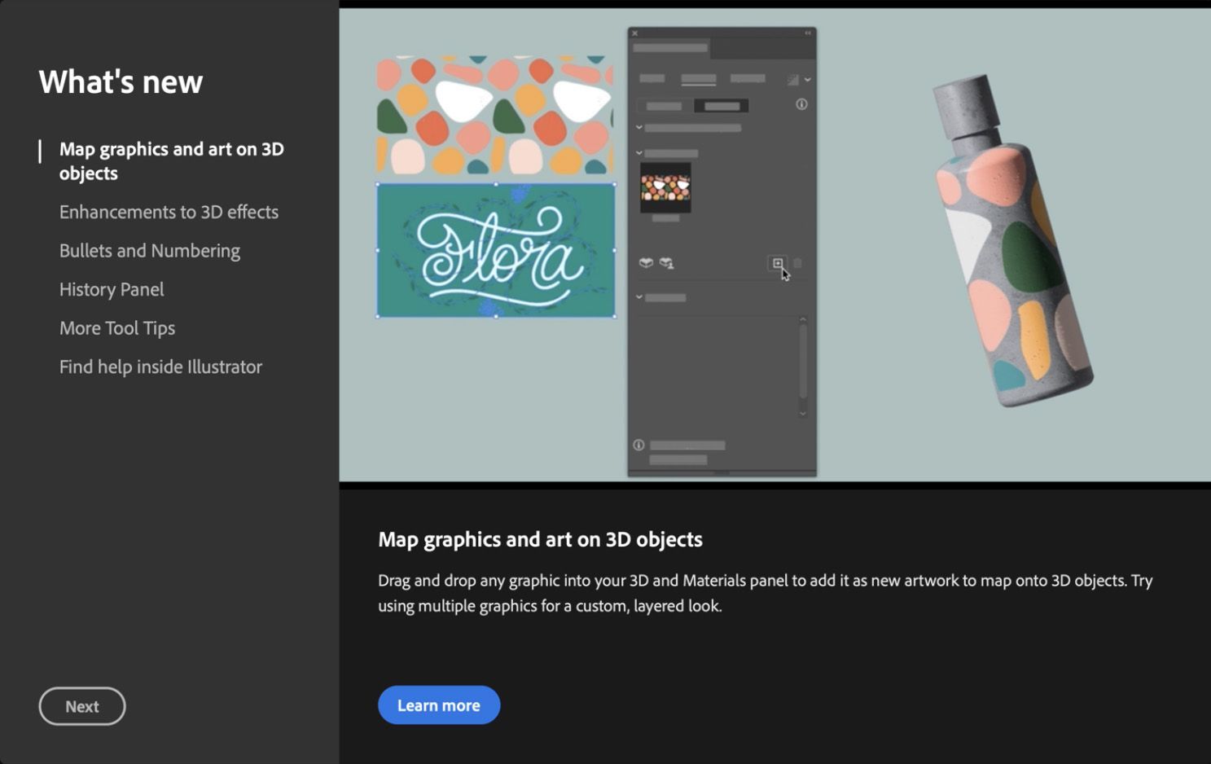Screen dimensions: 1211x764
Task: Select 'Map graphics and art on 3D objects' topic
Action: click(x=171, y=161)
